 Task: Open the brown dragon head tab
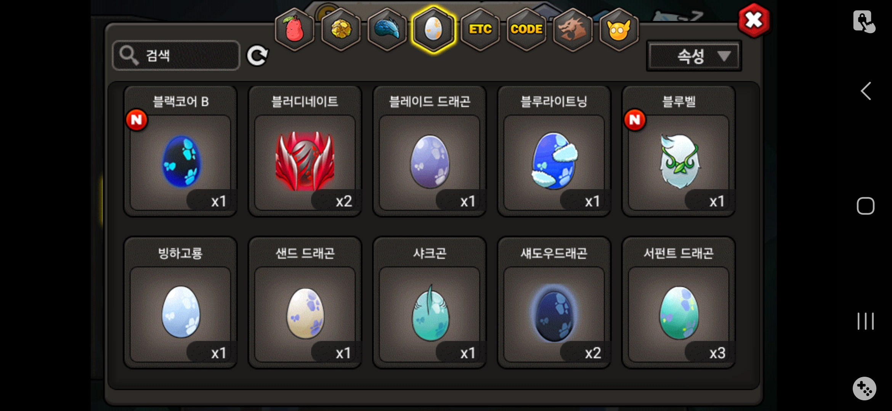tap(573, 29)
